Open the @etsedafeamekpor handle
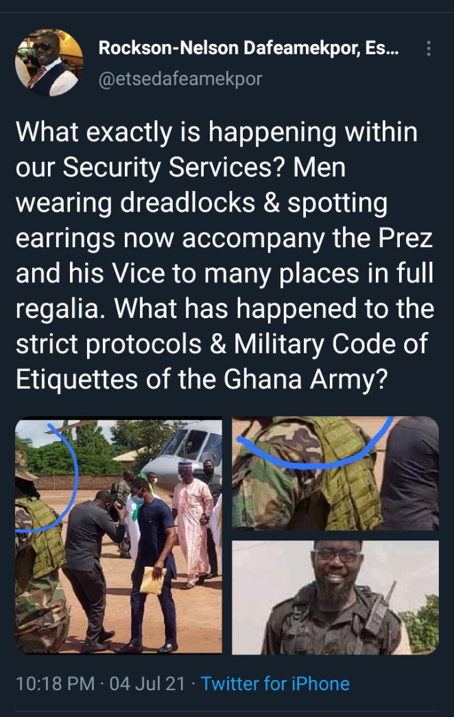The height and width of the screenshot is (717, 454). (x=180, y=79)
